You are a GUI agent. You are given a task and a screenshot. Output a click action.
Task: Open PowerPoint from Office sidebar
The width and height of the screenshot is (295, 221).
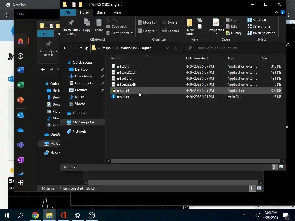click(x=20, y=100)
